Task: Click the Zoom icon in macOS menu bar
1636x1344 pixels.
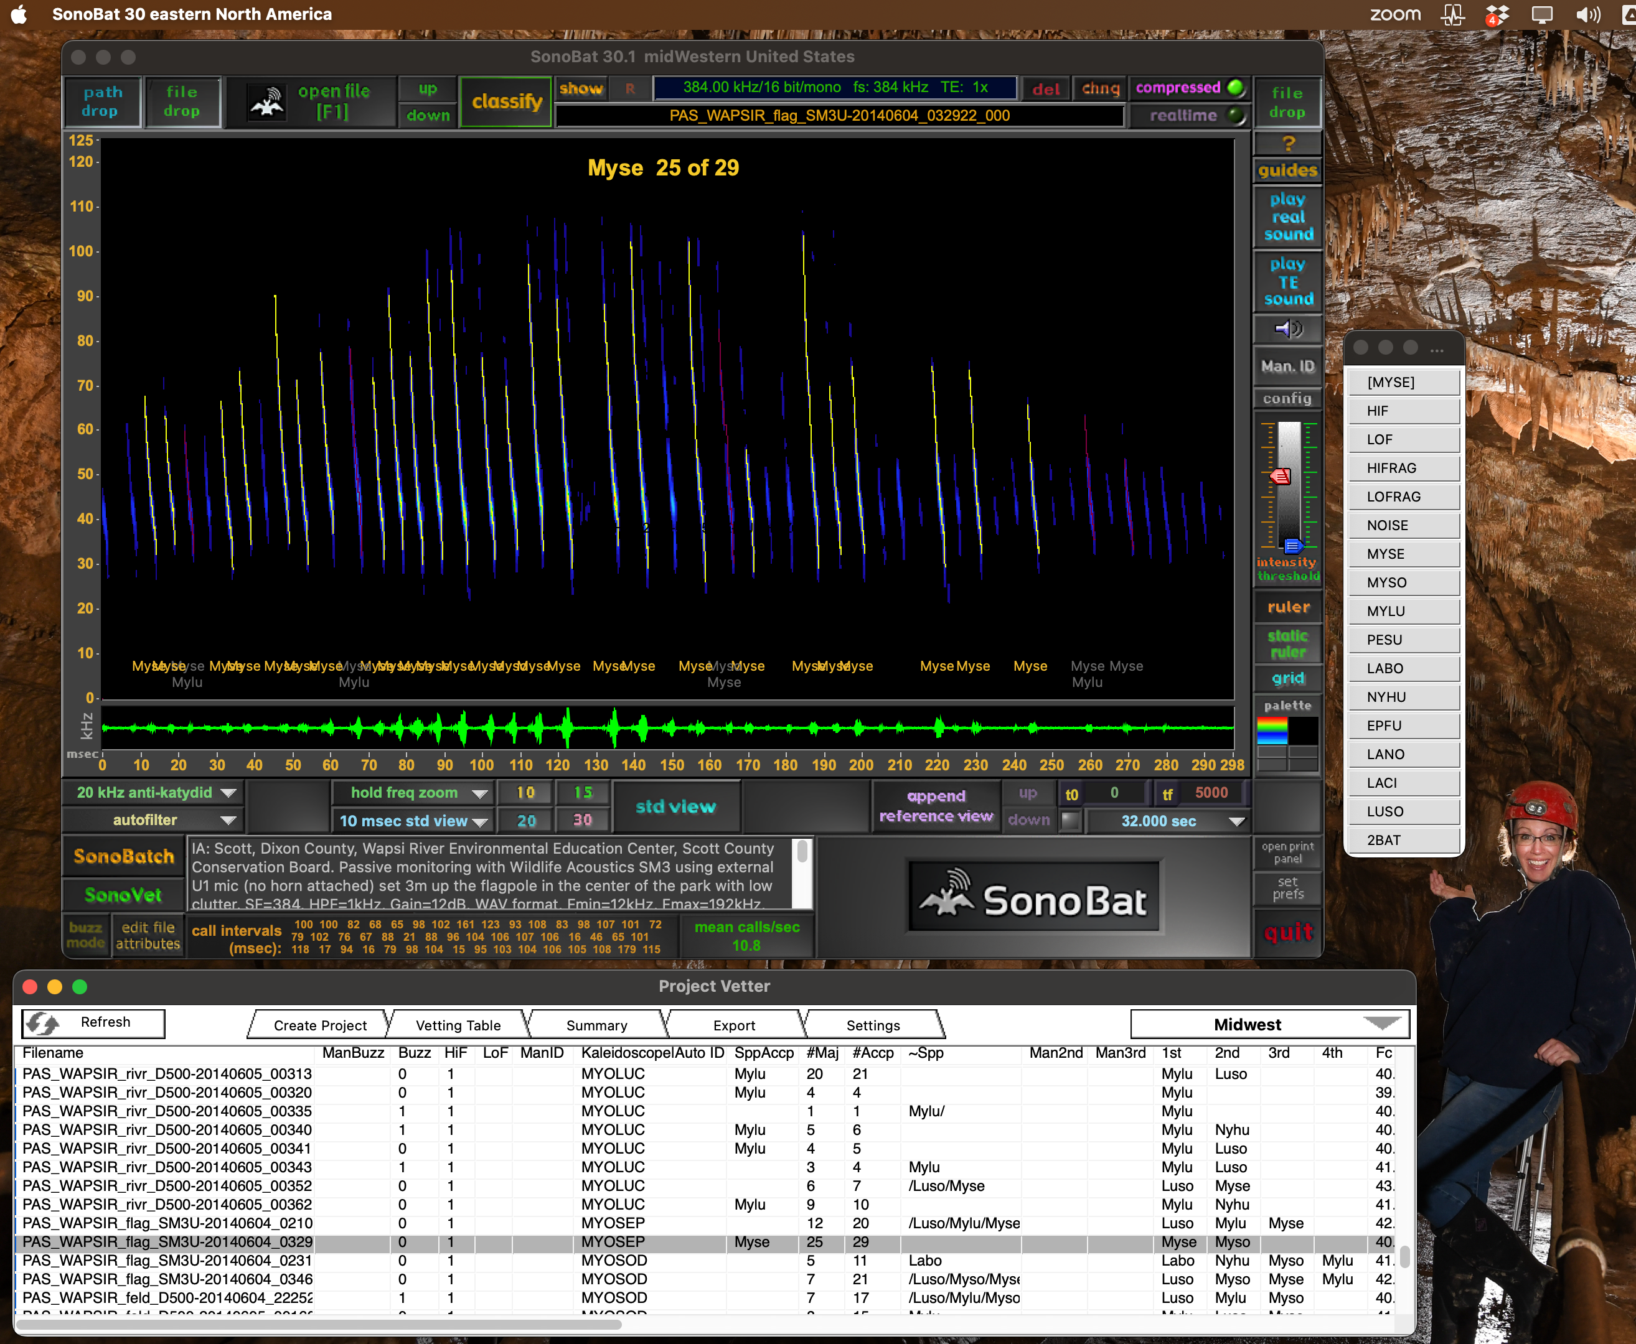Action: point(1394,14)
